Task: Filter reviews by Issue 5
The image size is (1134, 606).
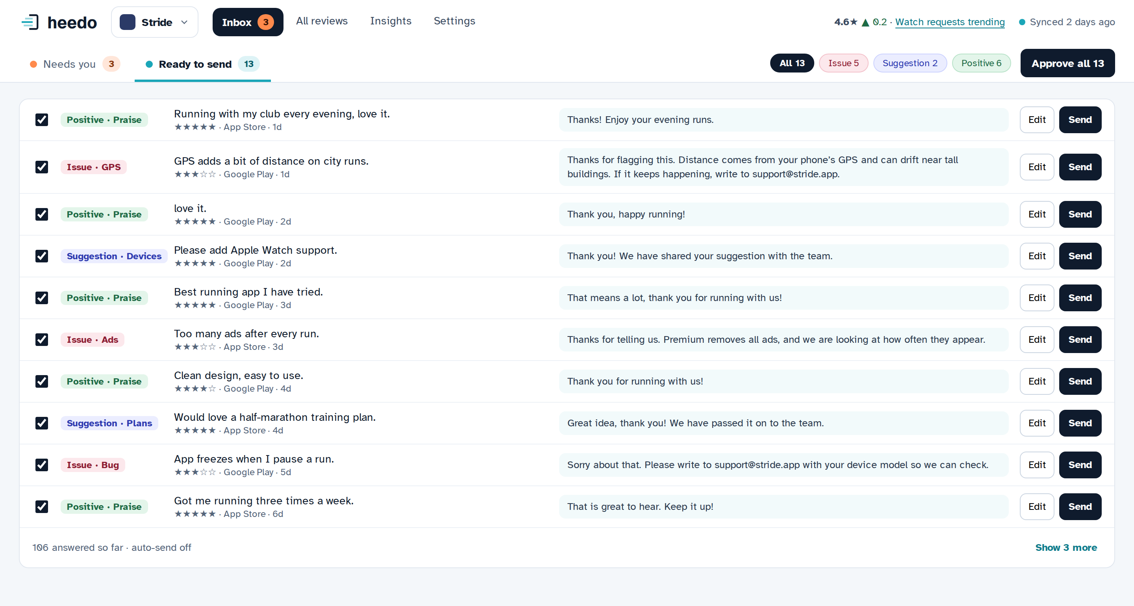Action: (x=843, y=63)
